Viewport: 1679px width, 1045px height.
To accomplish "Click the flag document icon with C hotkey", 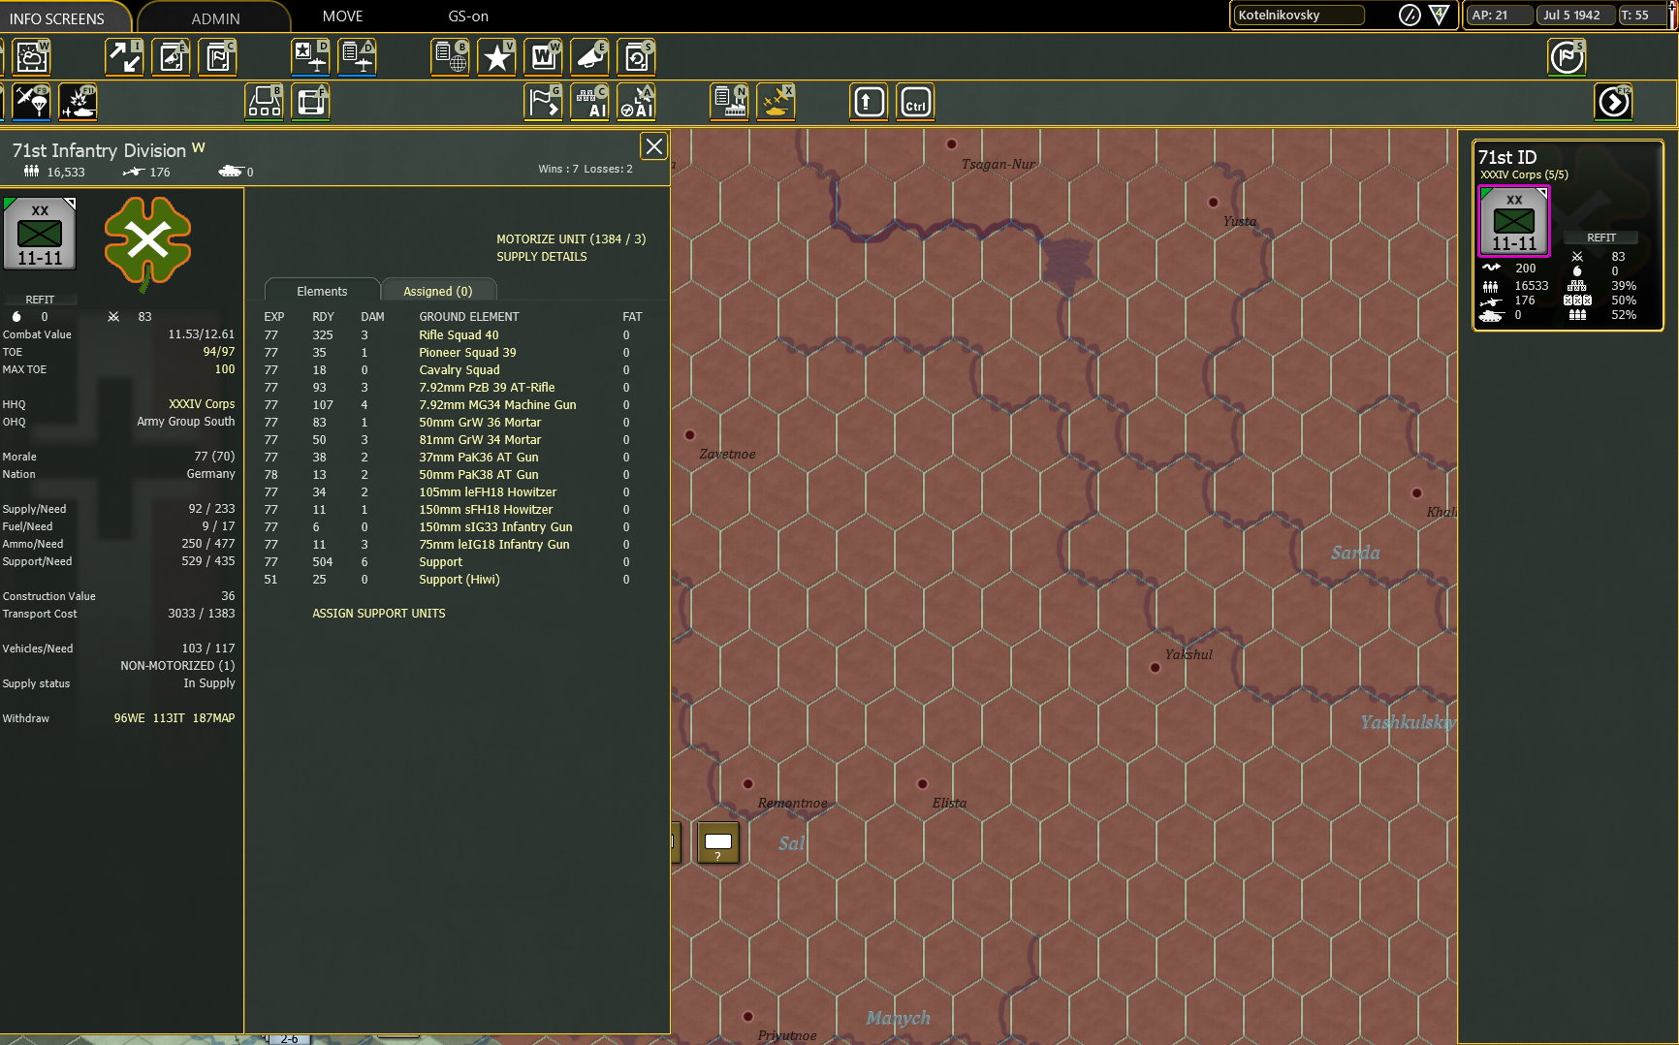I will (x=217, y=57).
